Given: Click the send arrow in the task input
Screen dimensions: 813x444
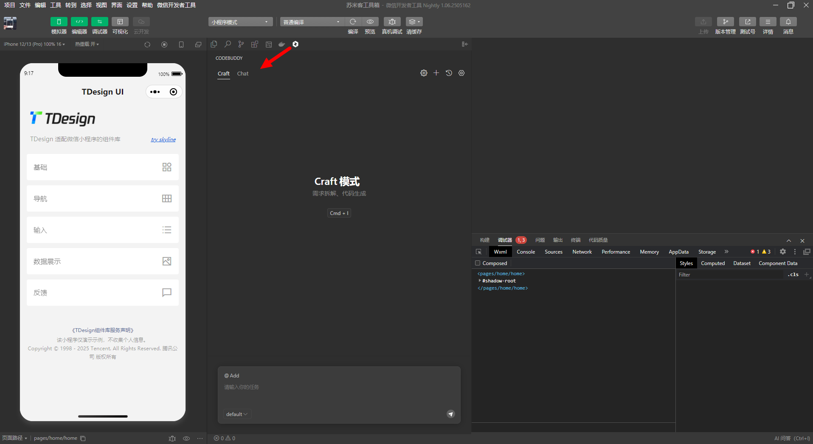Looking at the screenshot, I should pos(450,414).
